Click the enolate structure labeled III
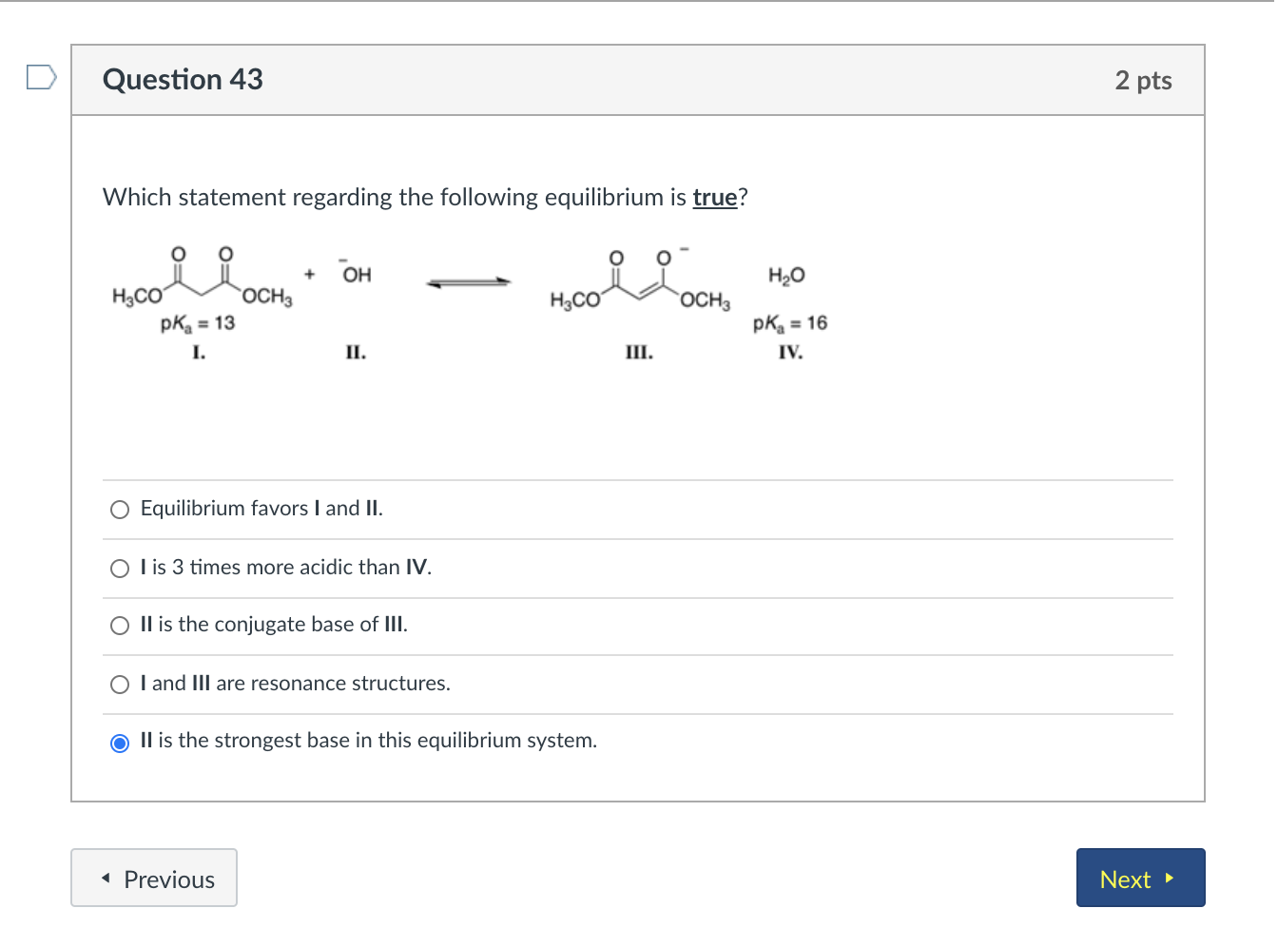 pos(639,280)
